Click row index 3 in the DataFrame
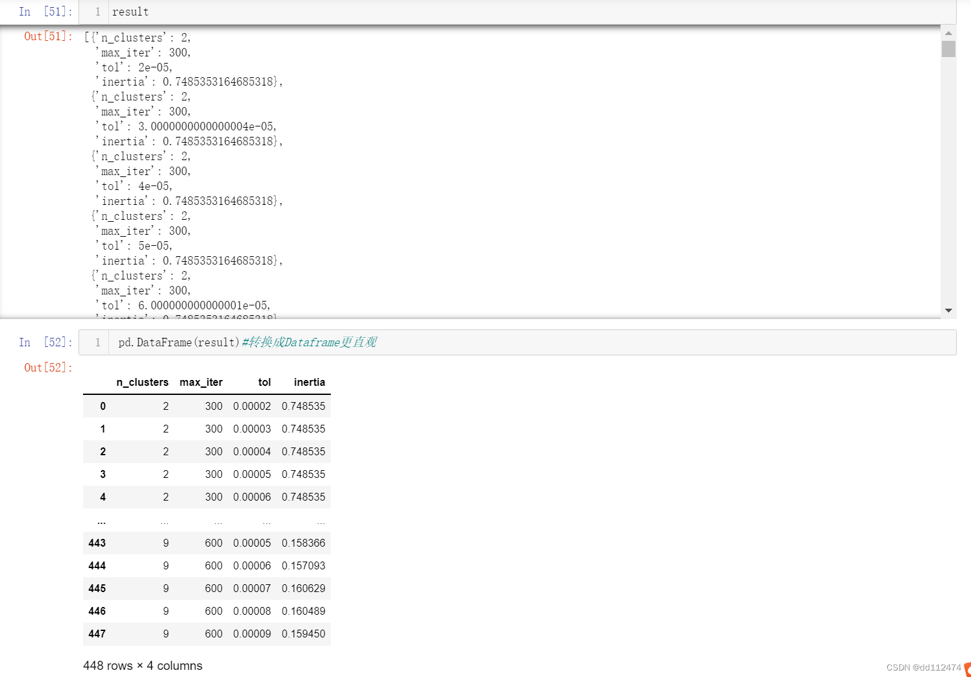The image size is (971, 677). pos(102,475)
